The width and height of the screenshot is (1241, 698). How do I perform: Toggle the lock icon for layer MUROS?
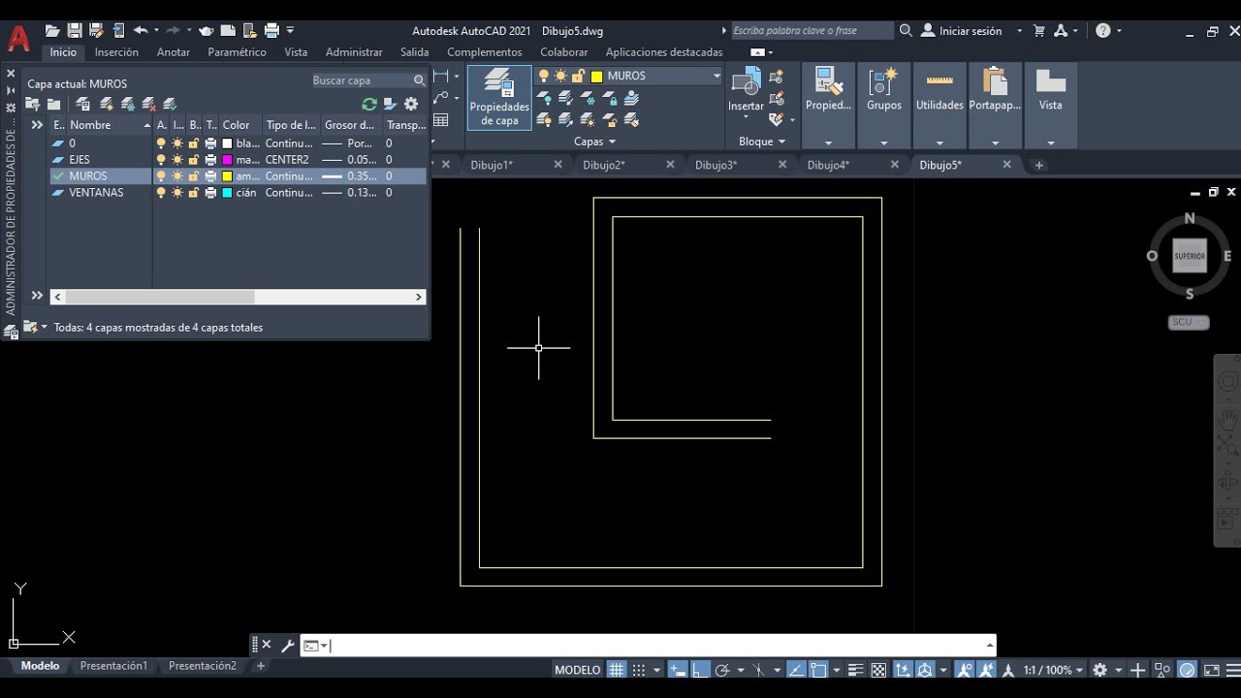pyautogui.click(x=194, y=176)
